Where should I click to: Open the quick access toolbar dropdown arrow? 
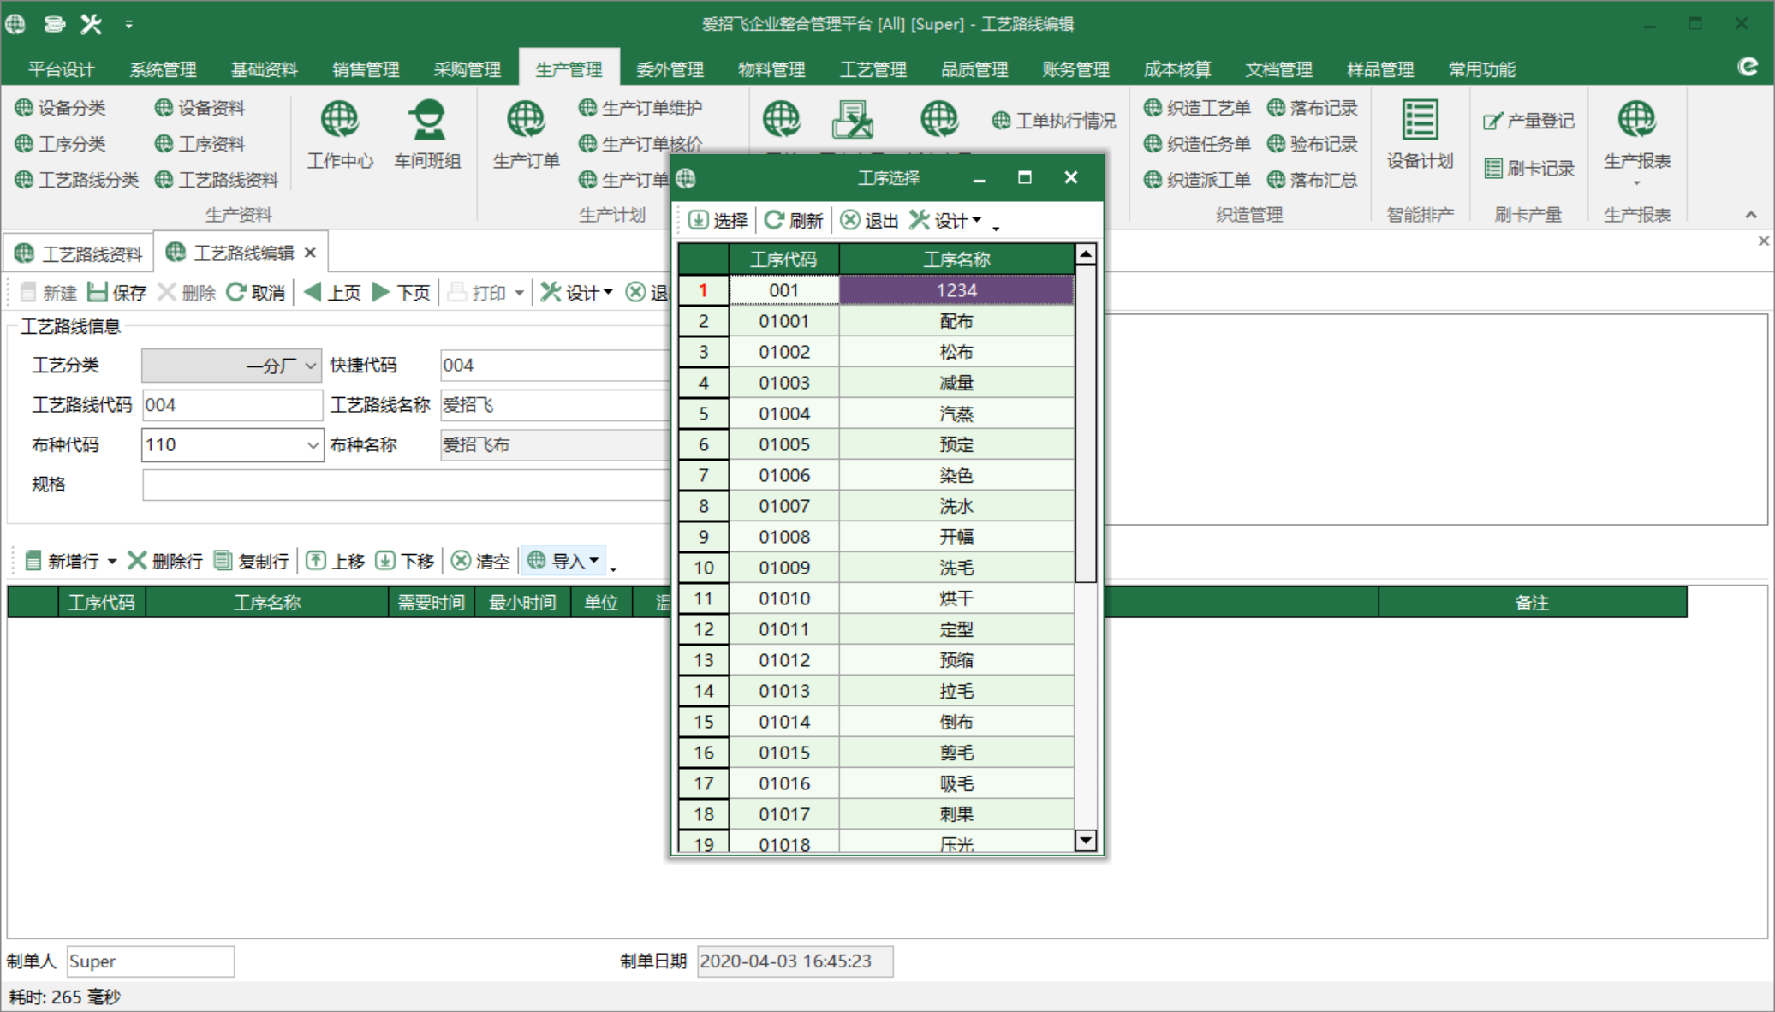pyautogui.click(x=128, y=24)
